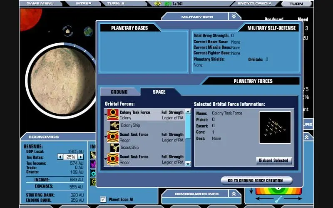Select the Colony Task Force emblem icon
The height and width of the screenshot is (208, 333).
click(x=113, y=114)
